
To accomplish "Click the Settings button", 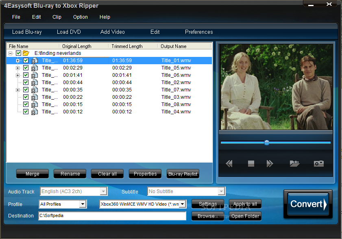I will coord(208,204).
